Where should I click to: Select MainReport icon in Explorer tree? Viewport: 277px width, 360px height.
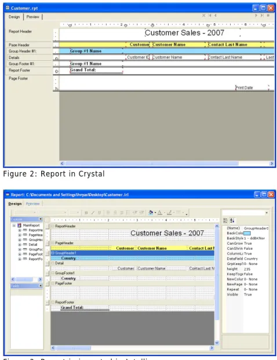coord(19,226)
